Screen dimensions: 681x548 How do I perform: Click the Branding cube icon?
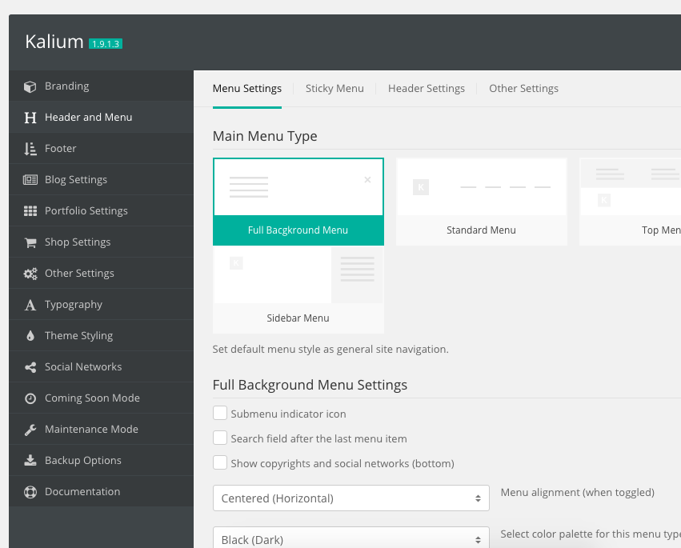click(30, 86)
